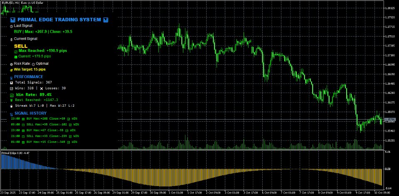This screenshot has height=196, width=399.
Task: Click the square icon in BUY Max:+15 row
Action: pos(23,142)
